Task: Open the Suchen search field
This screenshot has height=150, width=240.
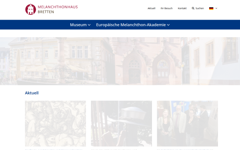Action: [200, 8]
